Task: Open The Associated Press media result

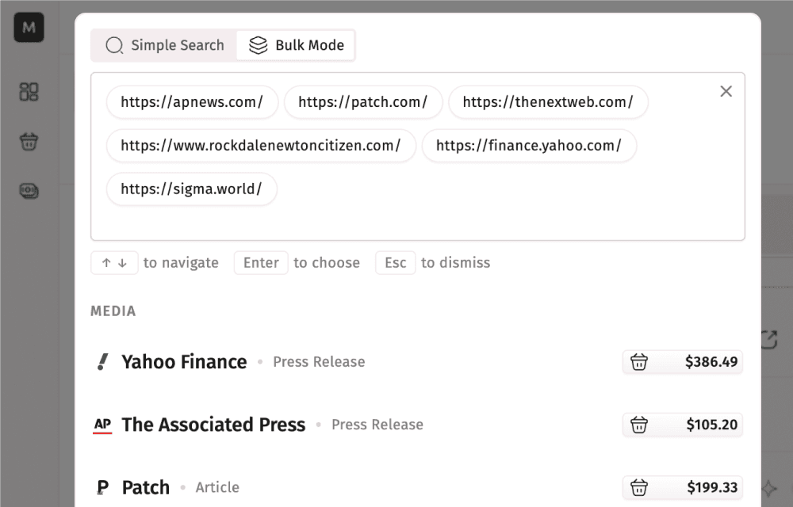Action: (x=417, y=424)
